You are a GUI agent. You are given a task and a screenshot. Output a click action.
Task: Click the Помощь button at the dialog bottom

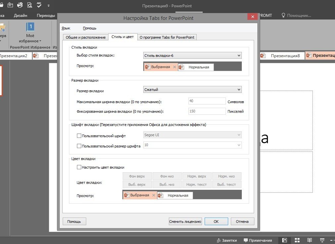click(74, 222)
